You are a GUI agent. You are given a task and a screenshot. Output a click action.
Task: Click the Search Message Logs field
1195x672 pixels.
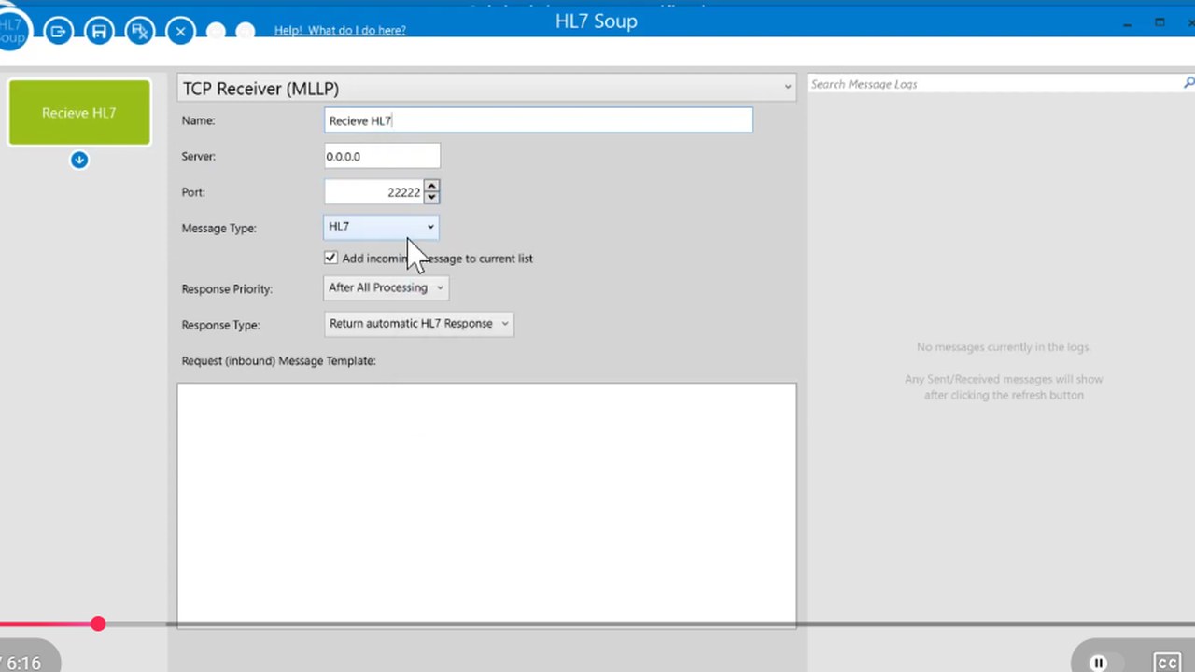[x=994, y=84]
